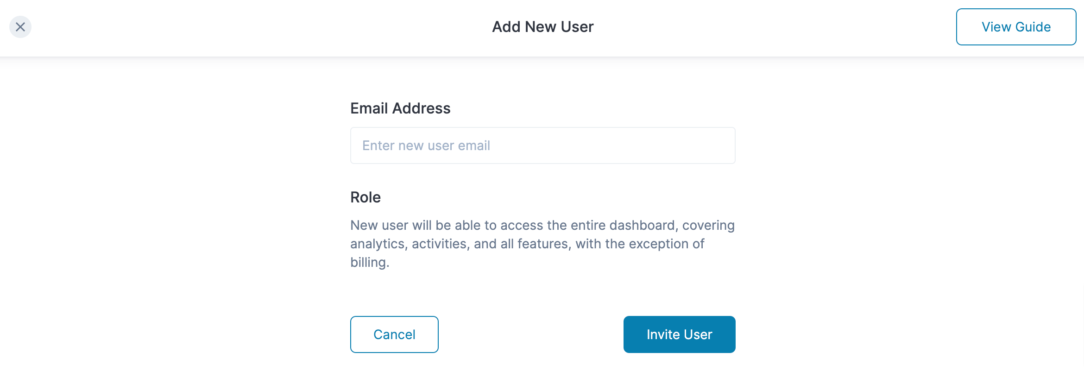Screen dimensions: 1084x391
Task: Dismiss the form using Cancel
Action: (x=394, y=334)
